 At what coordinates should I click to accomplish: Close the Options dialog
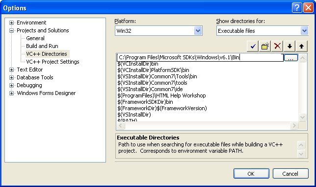tap(308, 8)
